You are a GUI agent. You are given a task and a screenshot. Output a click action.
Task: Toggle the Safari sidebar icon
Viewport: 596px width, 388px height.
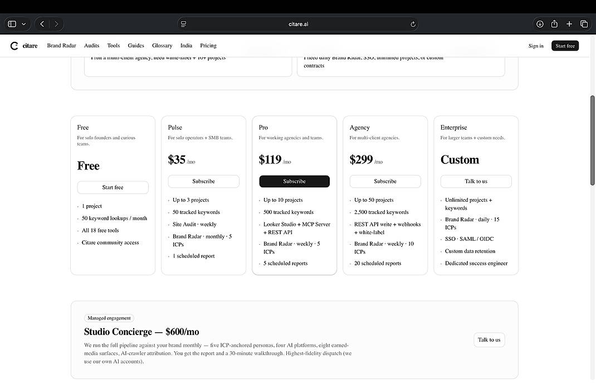tap(12, 24)
